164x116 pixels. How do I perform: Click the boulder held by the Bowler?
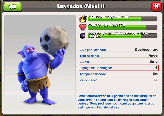coord(54,40)
